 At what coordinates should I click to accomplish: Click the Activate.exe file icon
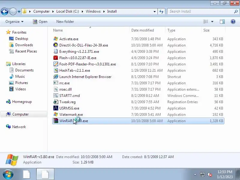coord(56,39)
